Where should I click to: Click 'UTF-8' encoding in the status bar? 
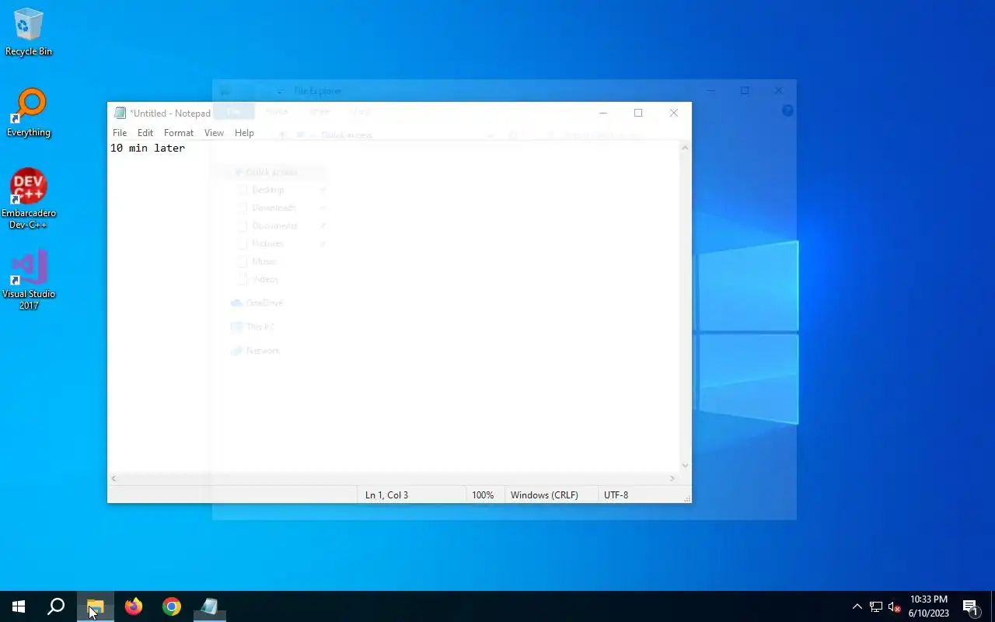point(616,494)
